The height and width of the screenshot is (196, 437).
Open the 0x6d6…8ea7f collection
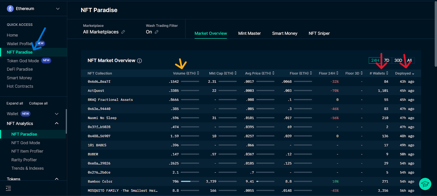coord(99,82)
